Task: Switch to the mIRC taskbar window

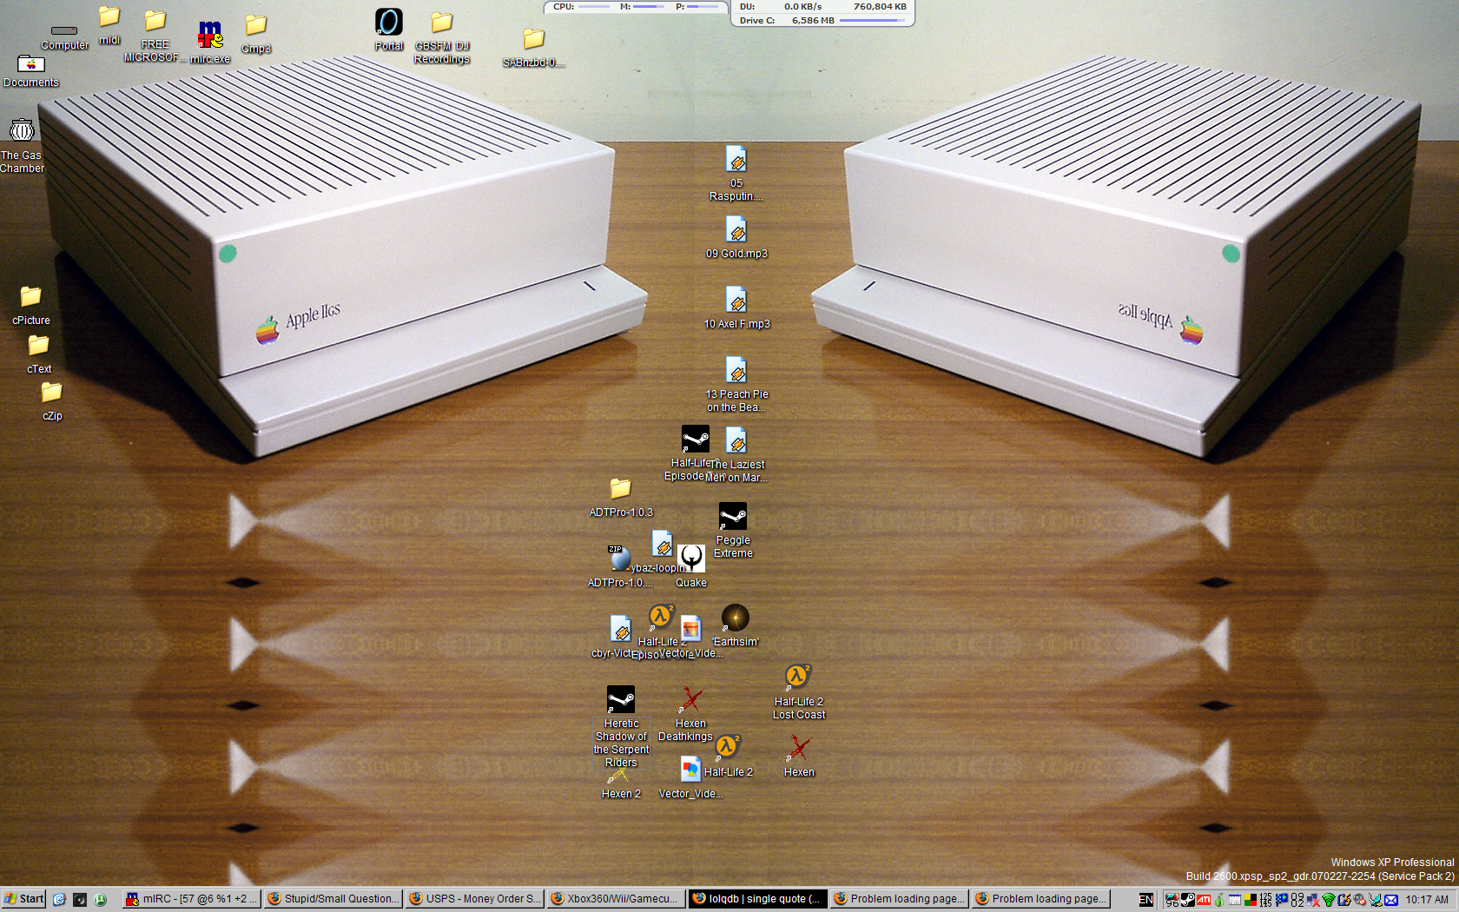Action: pyautogui.click(x=191, y=899)
